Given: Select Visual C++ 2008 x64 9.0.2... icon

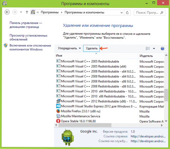Looking at the screenshot, I should 58,71.
